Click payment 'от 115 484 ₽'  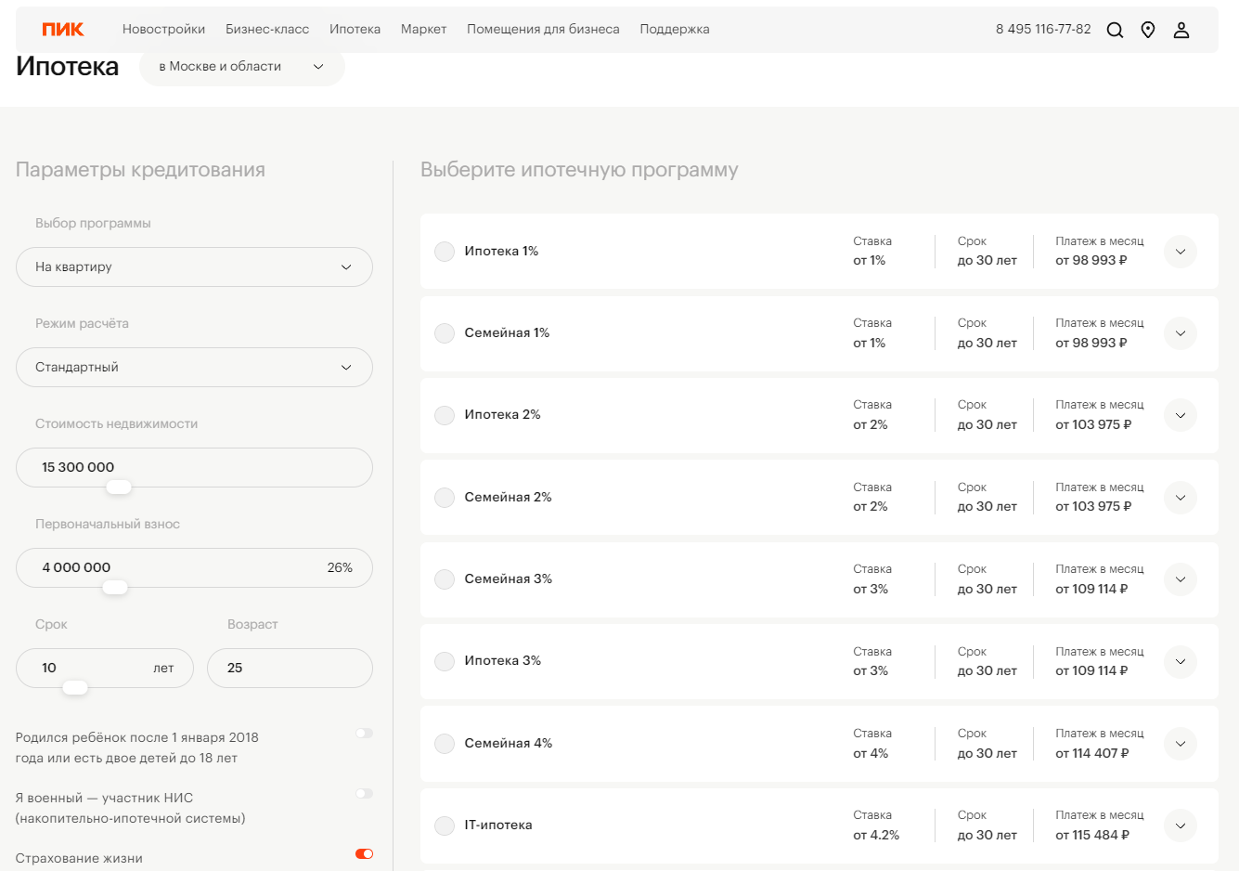pos(1092,835)
